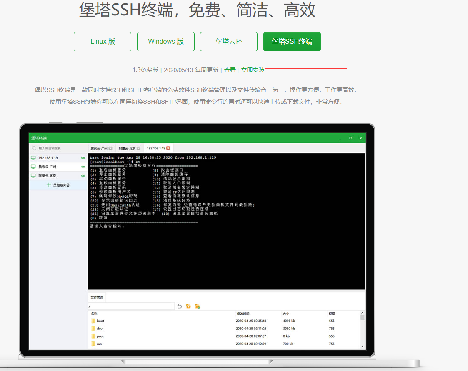Click the folder icon next to dev

point(93,329)
